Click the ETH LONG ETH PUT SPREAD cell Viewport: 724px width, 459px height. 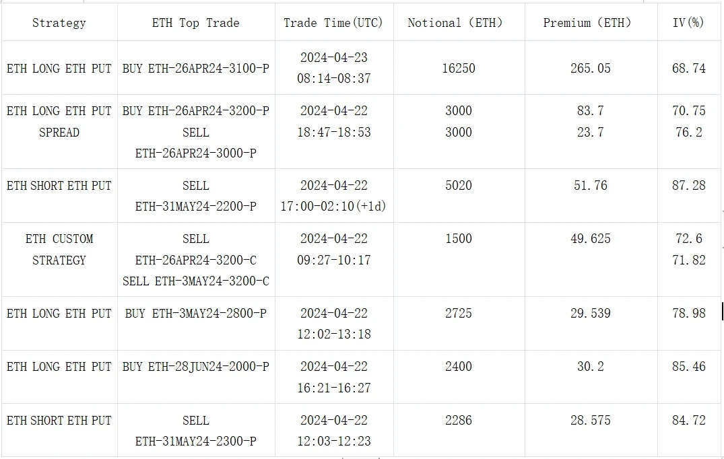tap(59, 122)
